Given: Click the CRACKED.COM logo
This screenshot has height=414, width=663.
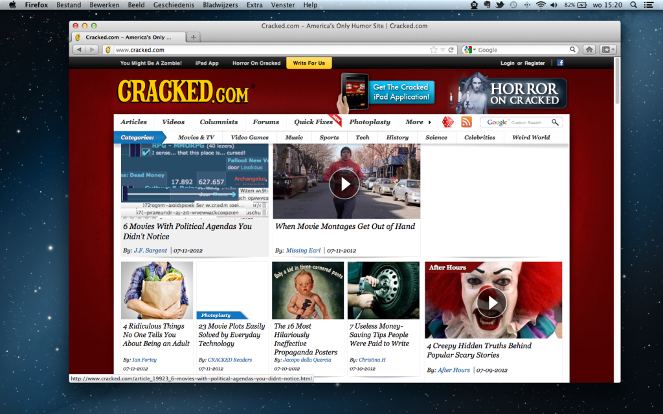Looking at the screenshot, I should (x=184, y=91).
